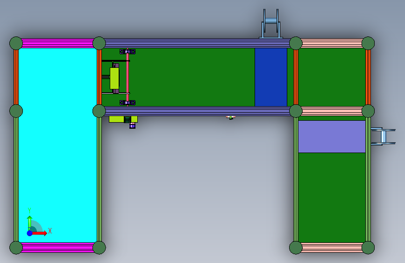This screenshot has width=405, height=263.
Task: Select the lower purple rail
Action: (x=198, y=111)
